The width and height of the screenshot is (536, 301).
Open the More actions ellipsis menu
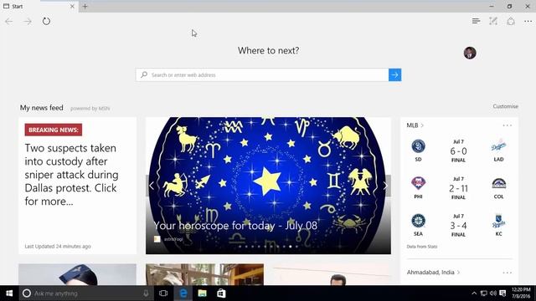coord(528,22)
